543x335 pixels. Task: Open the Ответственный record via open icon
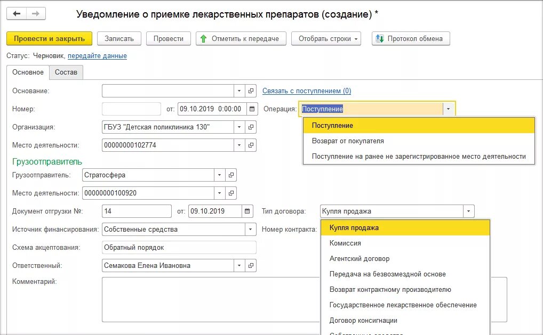(x=252, y=266)
